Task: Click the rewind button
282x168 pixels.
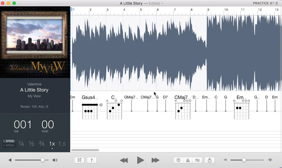Action: (x=124, y=160)
